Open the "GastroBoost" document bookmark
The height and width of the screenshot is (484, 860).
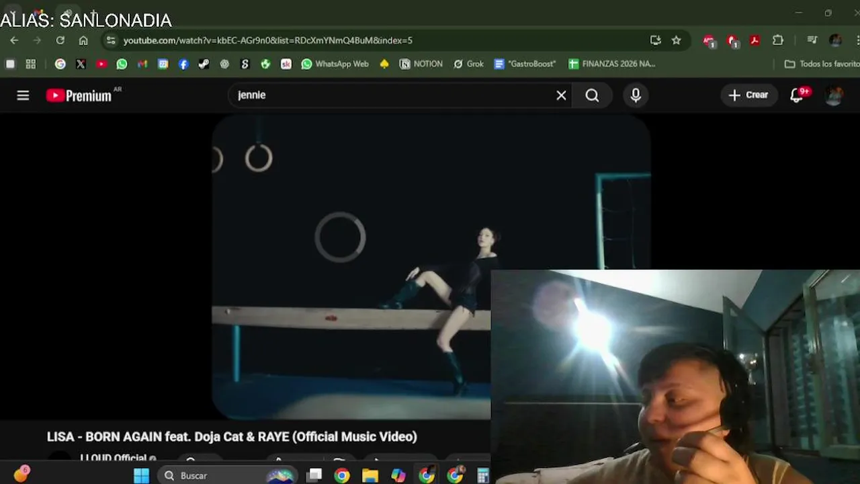coord(525,64)
